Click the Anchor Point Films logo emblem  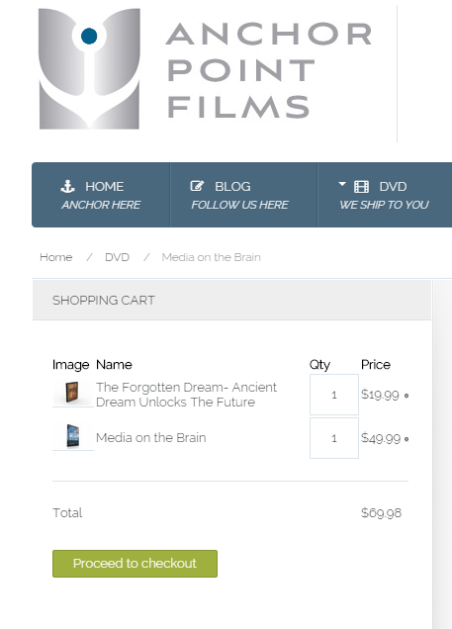tap(89, 68)
